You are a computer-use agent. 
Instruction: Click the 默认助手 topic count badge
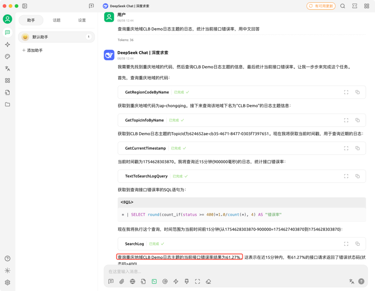pyautogui.click(x=88, y=37)
